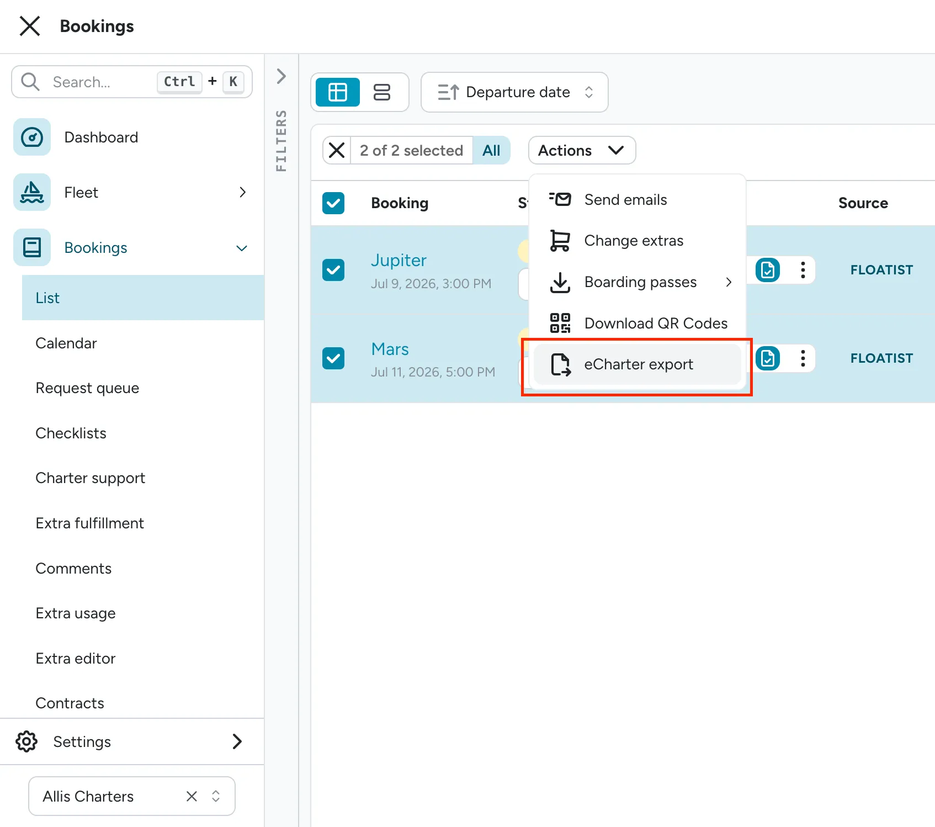935x827 pixels.
Task: Click Mars row document check icon
Action: click(x=768, y=358)
